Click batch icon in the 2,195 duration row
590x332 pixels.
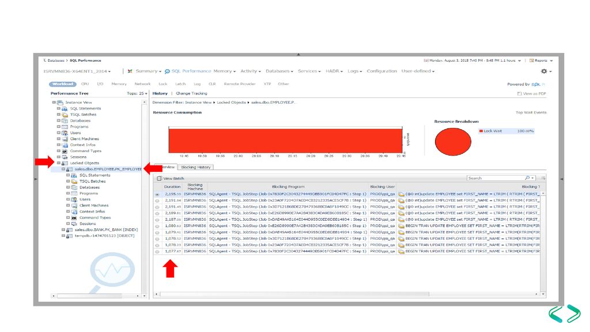coord(401,194)
